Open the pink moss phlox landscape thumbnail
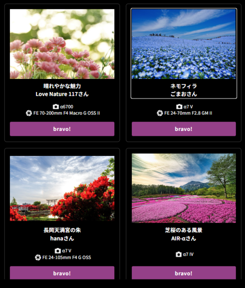Screen dimensions: 245x288 coord(184,188)
